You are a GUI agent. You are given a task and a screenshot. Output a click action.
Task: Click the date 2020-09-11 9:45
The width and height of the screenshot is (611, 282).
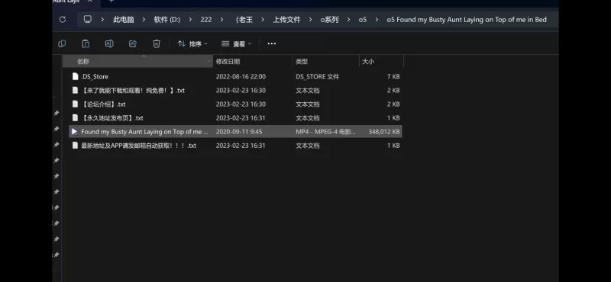coord(239,131)
